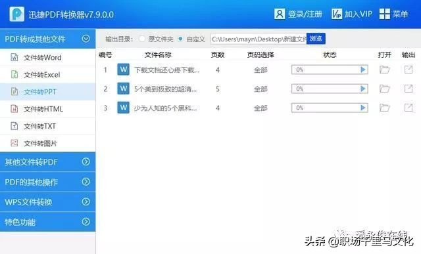This screenshot has height=254, width=421.
Task: Click the 菜单 label in header
Action: pyautogui.click(x=401, y=14)
